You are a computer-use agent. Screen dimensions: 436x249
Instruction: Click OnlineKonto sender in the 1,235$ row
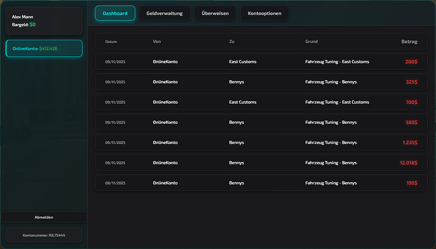165,142
